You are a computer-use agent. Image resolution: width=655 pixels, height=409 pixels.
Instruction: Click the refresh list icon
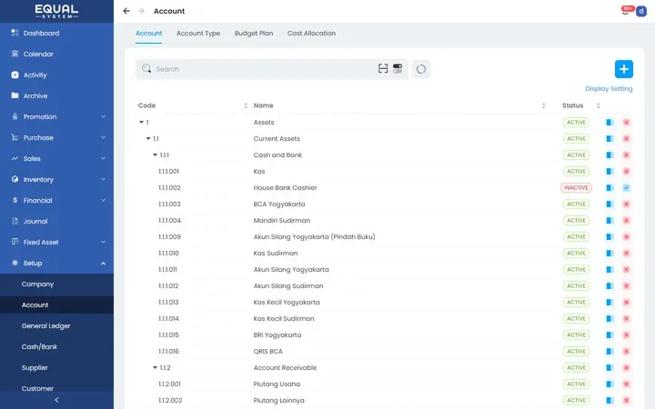[x=421, y=69]
